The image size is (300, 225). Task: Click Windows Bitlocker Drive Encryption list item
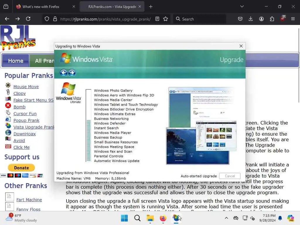pyautogui.click(x=124, y=109)
